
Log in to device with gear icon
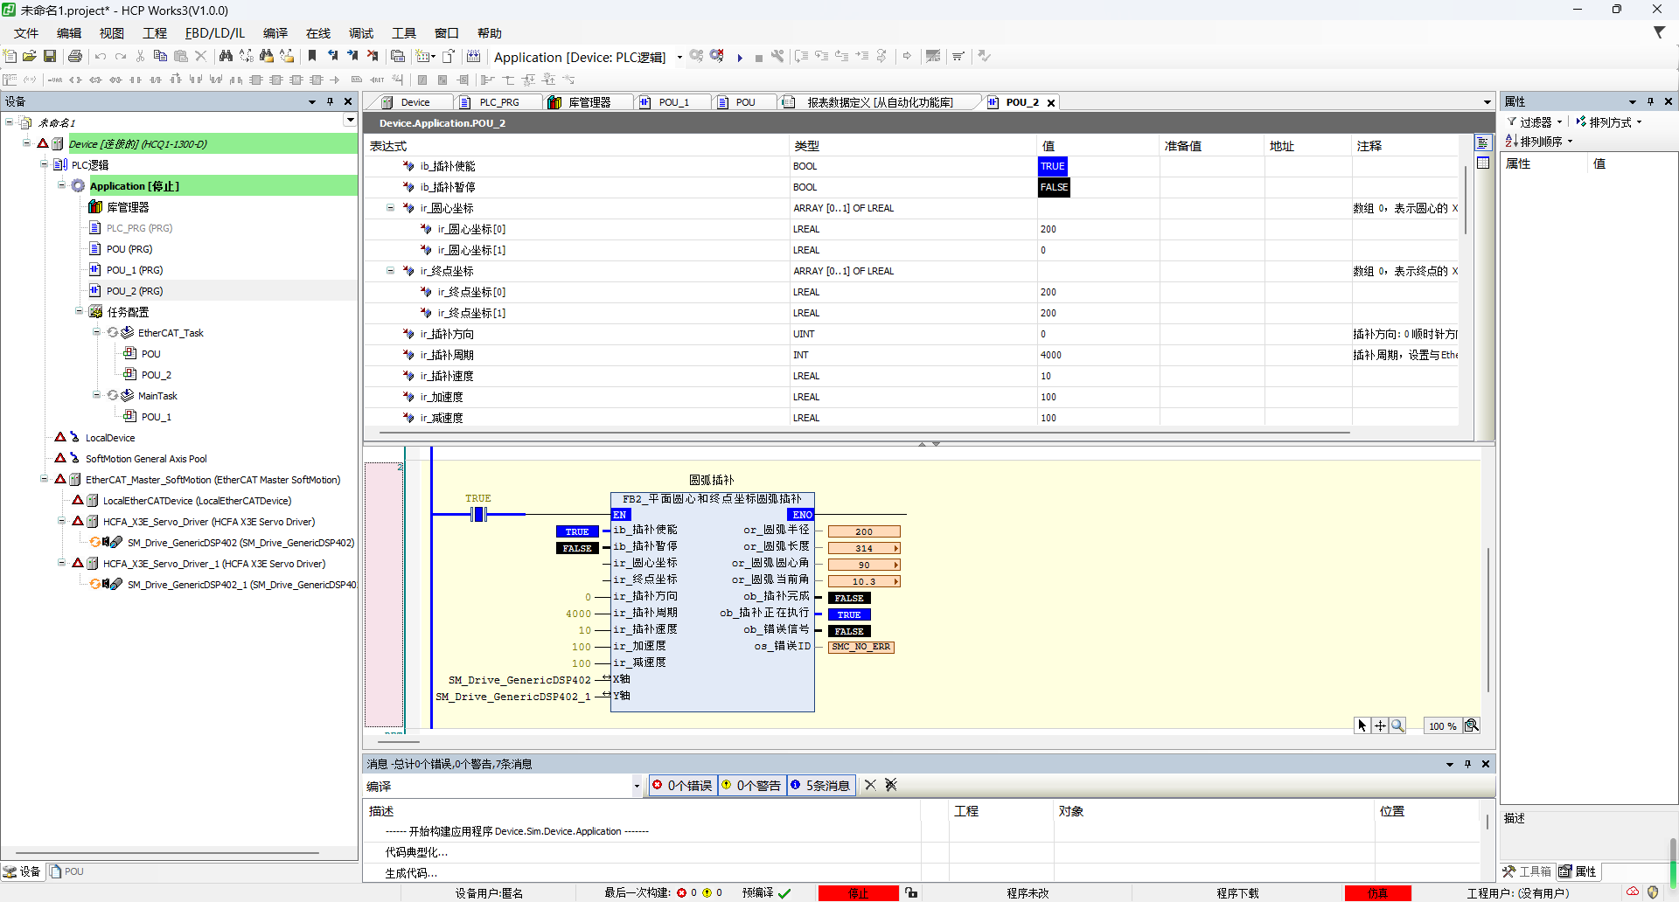696,56
